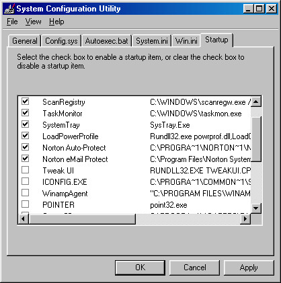Clear the LoadPowerProfile checkbox

point(26,136)
